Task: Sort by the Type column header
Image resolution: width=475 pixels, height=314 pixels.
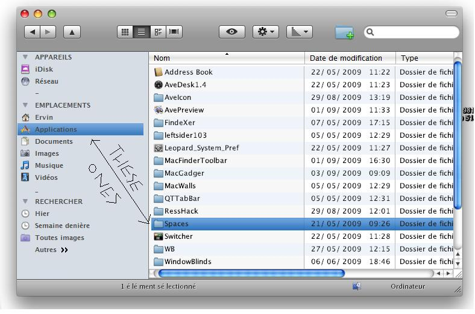Action: pyautogui.click(x=425, y=58)
